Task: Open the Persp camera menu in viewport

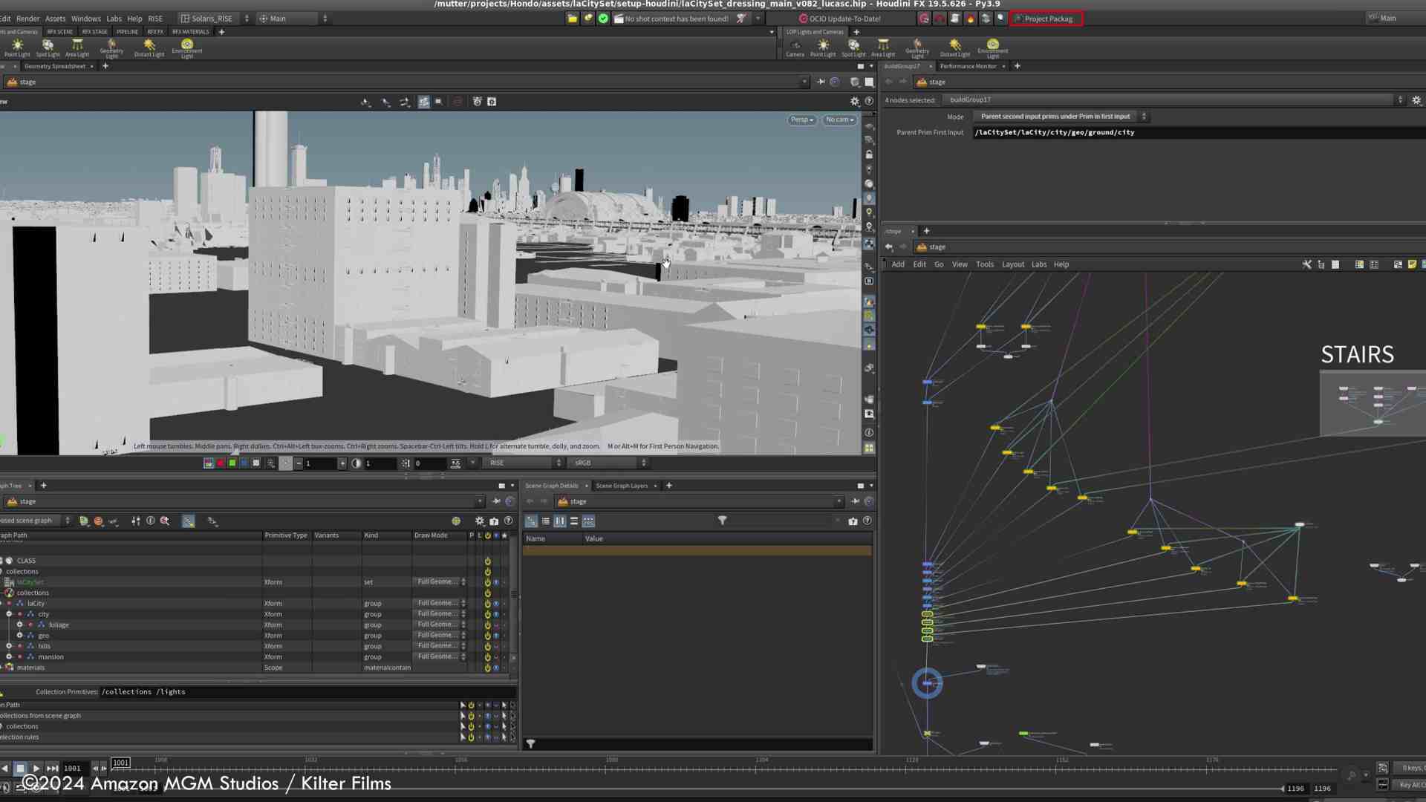Action: pyautogui.click(x=801, y=120)
